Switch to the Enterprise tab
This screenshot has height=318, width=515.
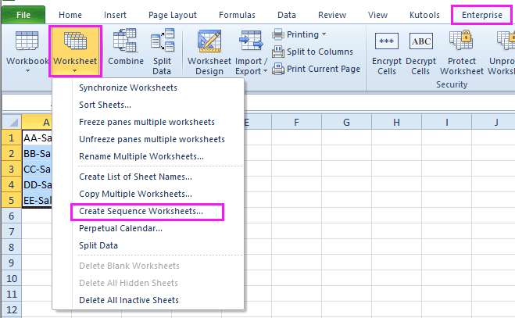coord(482,15)
